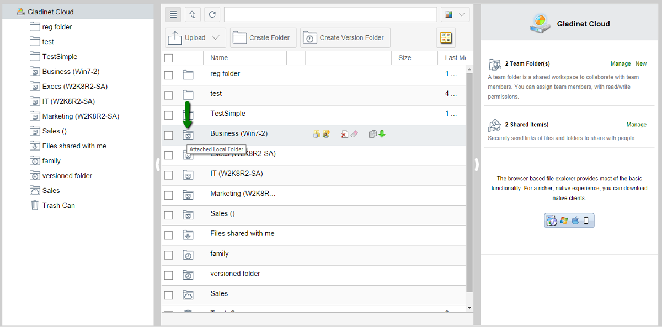Click the versioned folder clock icon in file list
Viewport: 662px width, 327px height.
click(188, 275)
